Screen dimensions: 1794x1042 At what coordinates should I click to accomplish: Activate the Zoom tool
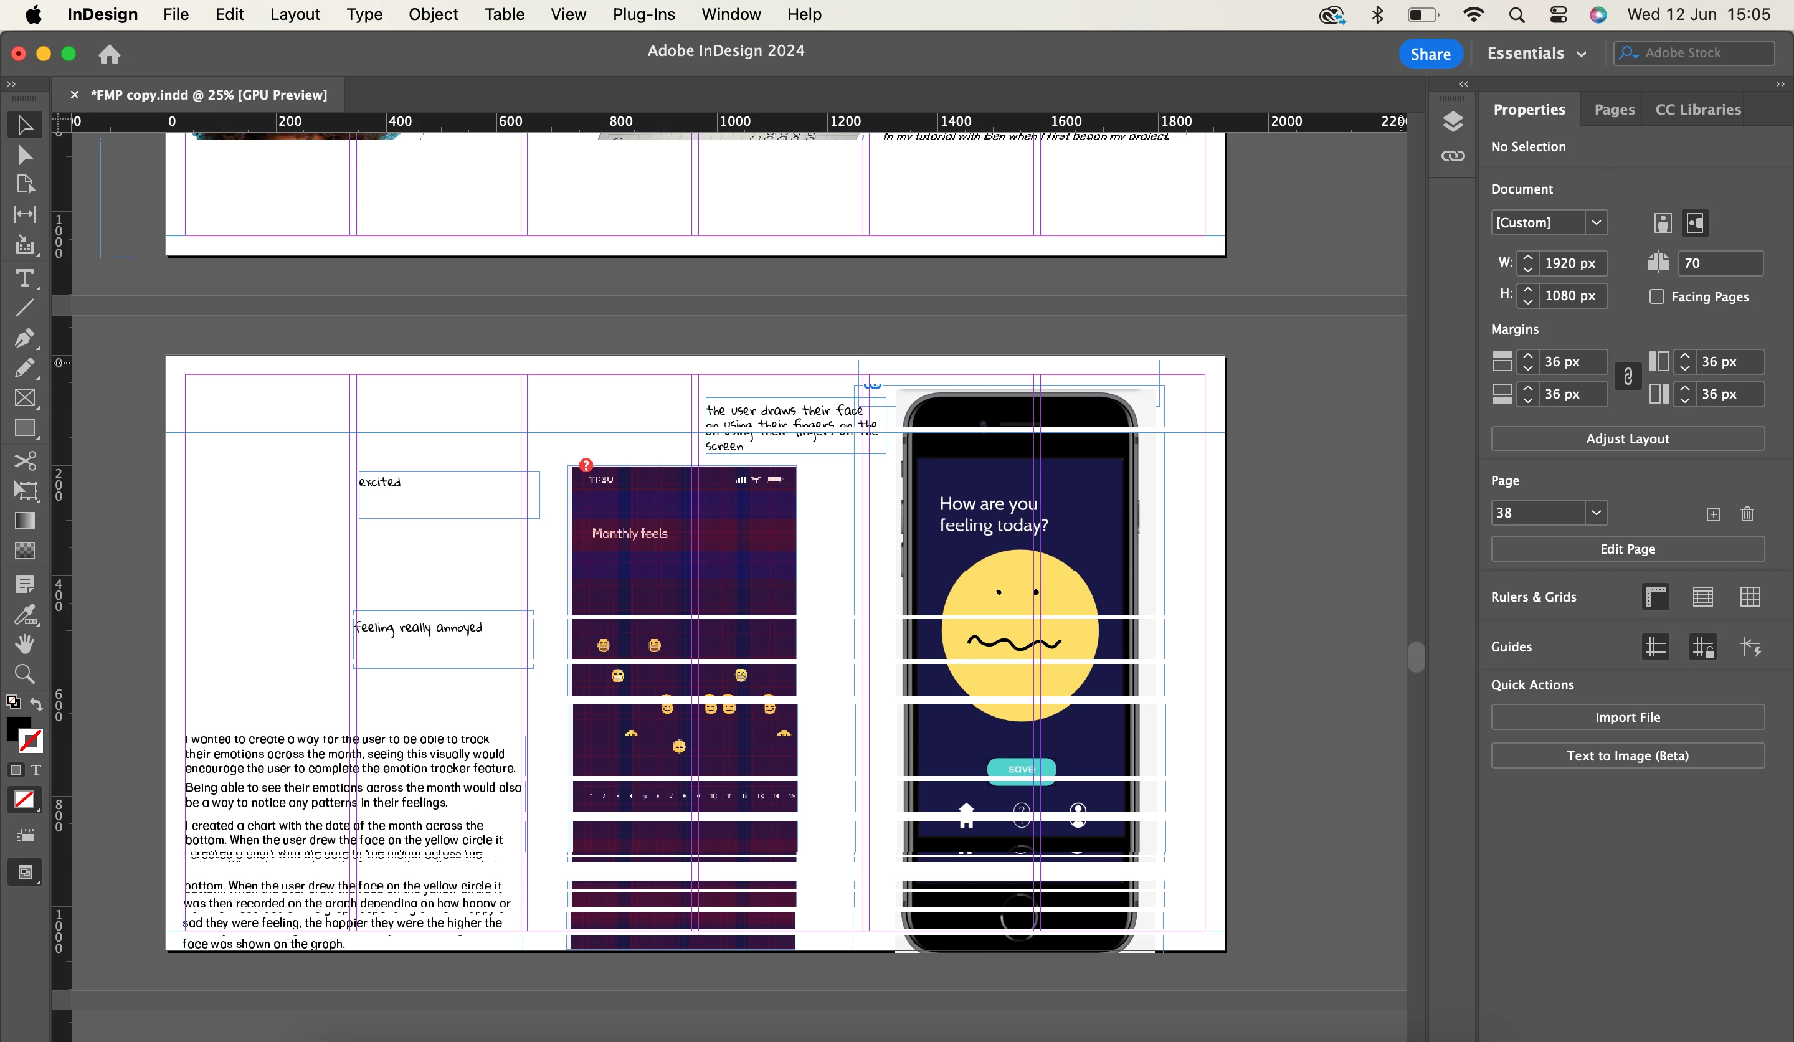pos(25,673)
